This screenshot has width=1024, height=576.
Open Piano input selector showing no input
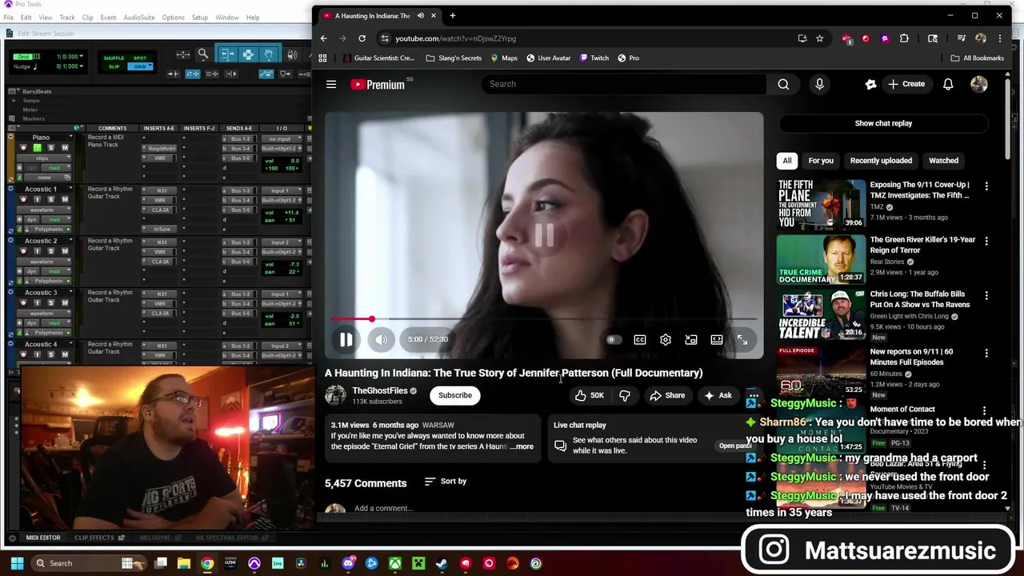click(281, 139)
